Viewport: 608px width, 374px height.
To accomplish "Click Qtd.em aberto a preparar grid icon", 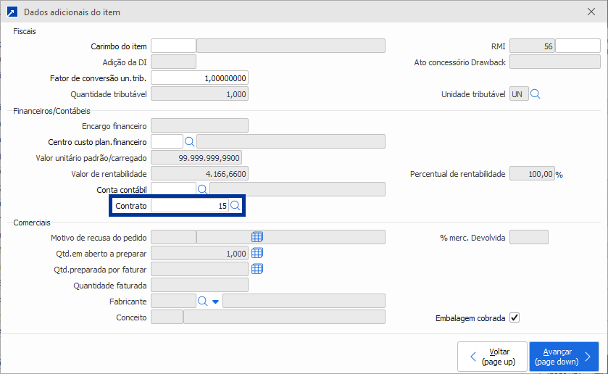I will (x=257, y=253).
